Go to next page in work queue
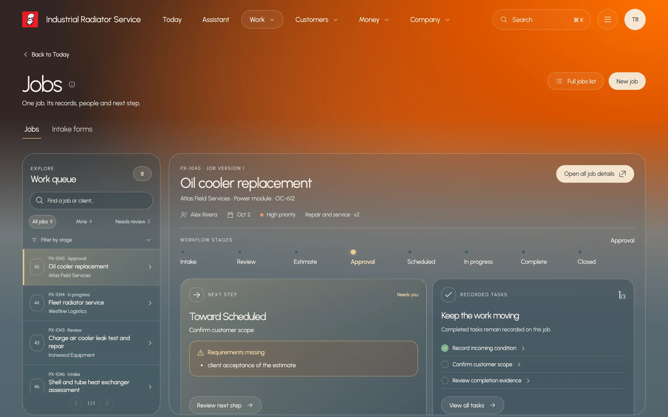 click(x=107, y=403)
